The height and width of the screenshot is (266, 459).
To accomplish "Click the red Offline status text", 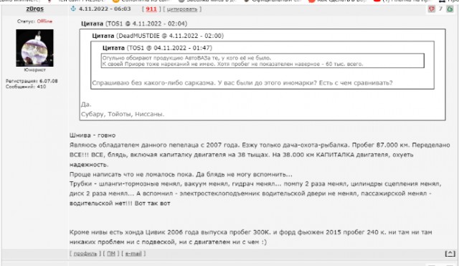I will click(x=44, y=22).
